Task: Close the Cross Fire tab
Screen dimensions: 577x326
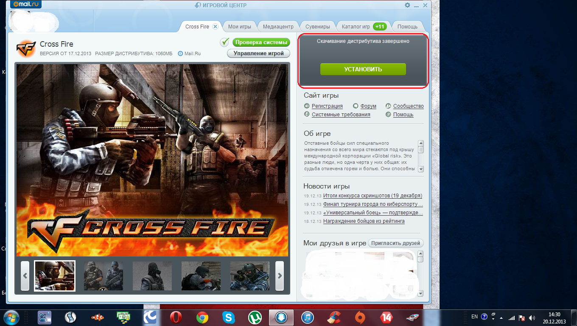Action: pos(215,26)
